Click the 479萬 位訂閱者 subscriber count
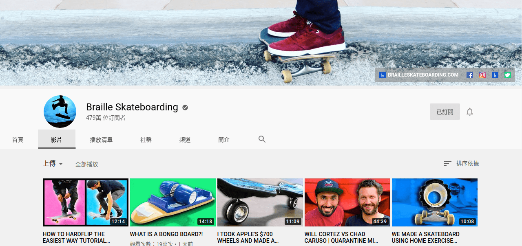522x246 pixels. pyautogui.click(x=106, y=118)
